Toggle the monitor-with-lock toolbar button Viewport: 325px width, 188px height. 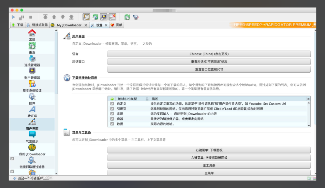[x=104, y=17]
